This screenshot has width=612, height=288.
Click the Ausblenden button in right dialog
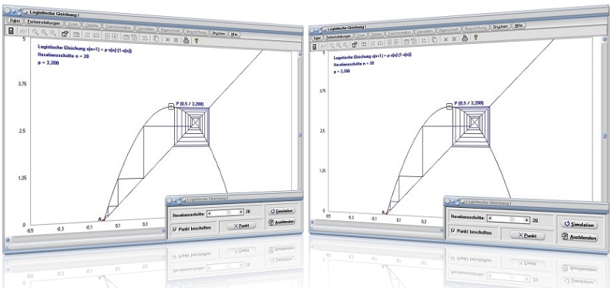click(x=579, y=237)
